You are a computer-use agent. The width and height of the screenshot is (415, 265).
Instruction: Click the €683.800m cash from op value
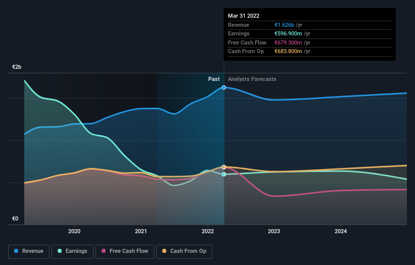pos(288,52)
